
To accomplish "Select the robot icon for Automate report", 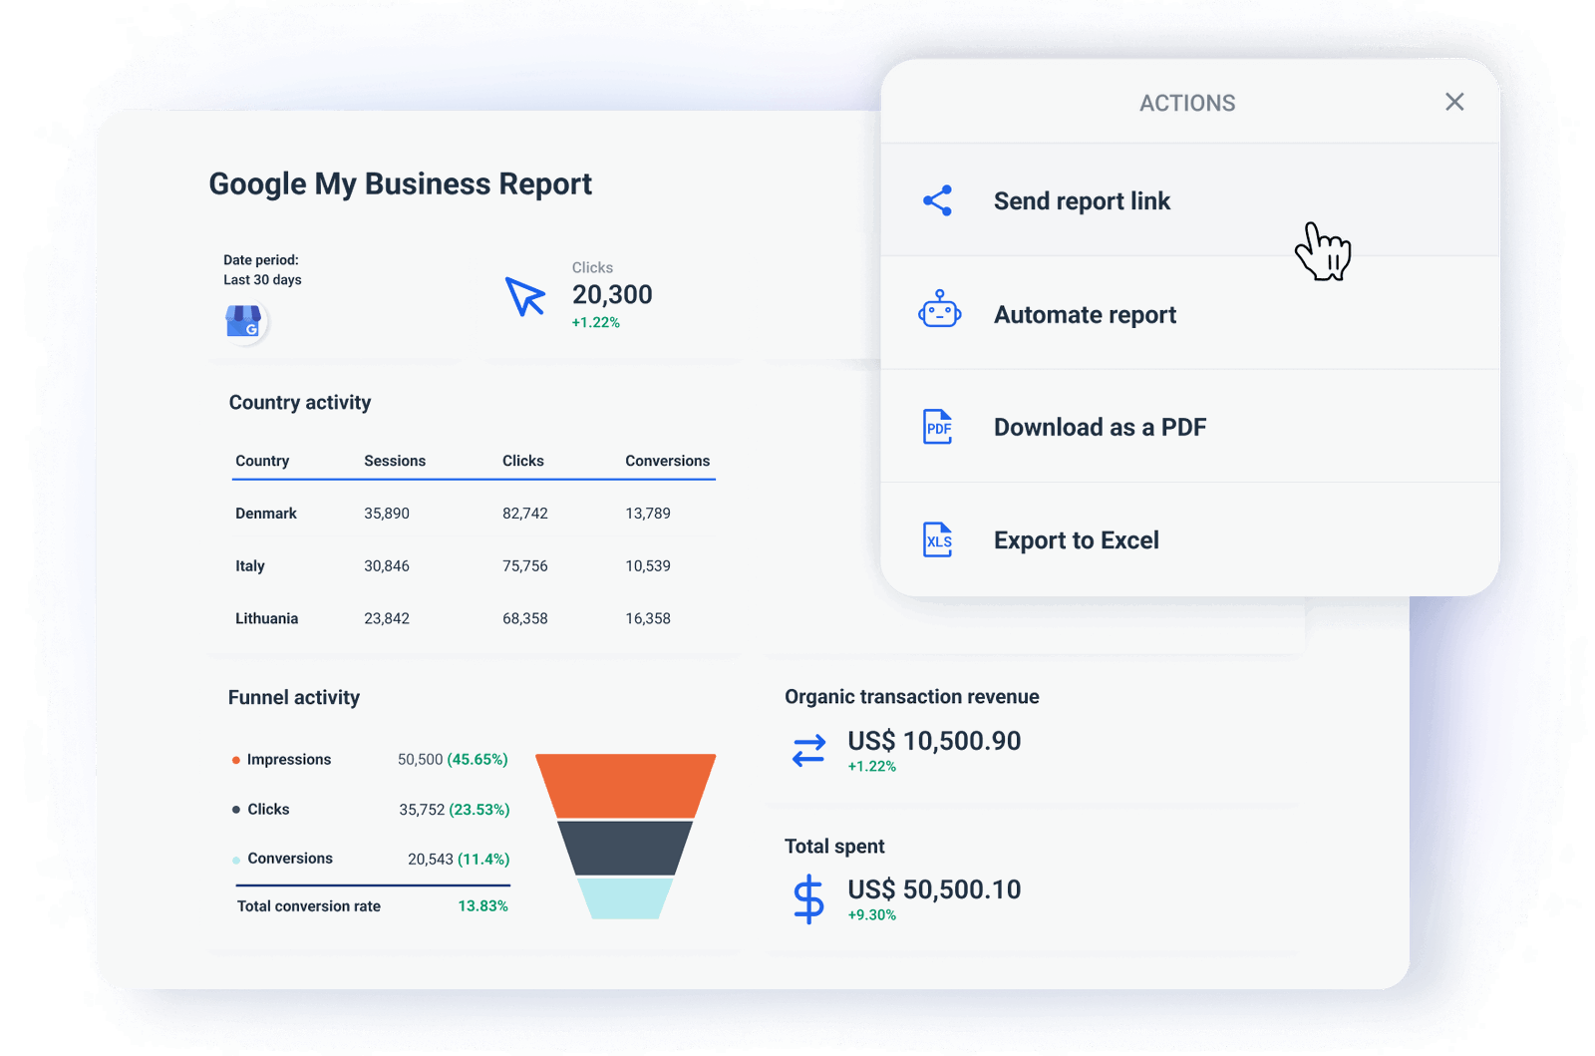I will (938, 312).
